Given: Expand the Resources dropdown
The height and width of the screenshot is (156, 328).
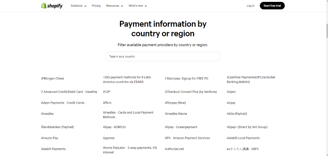Looking at the screenshot, I should (x=114, y=6).
